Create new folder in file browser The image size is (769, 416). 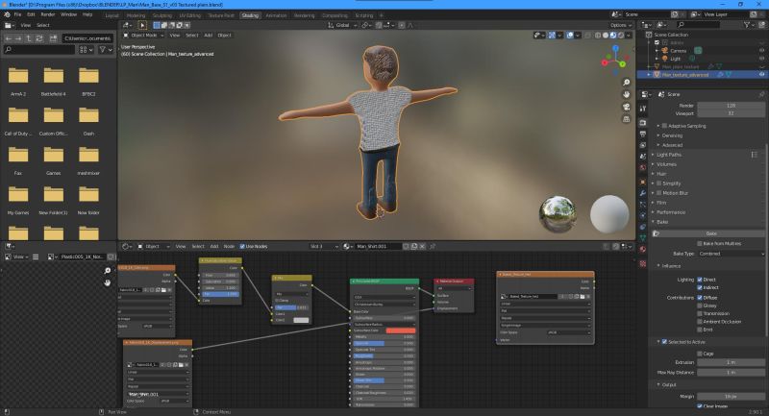pyautogui.click(x=54, y=38)
